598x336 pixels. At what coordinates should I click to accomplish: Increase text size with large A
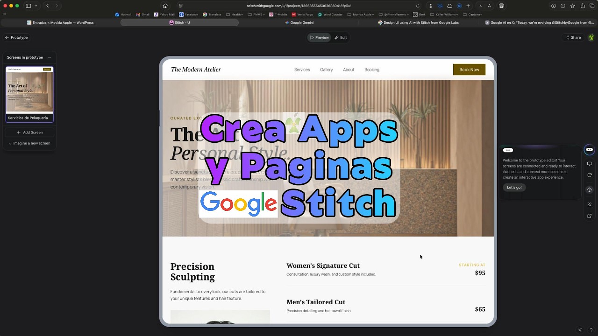point(489,6)
